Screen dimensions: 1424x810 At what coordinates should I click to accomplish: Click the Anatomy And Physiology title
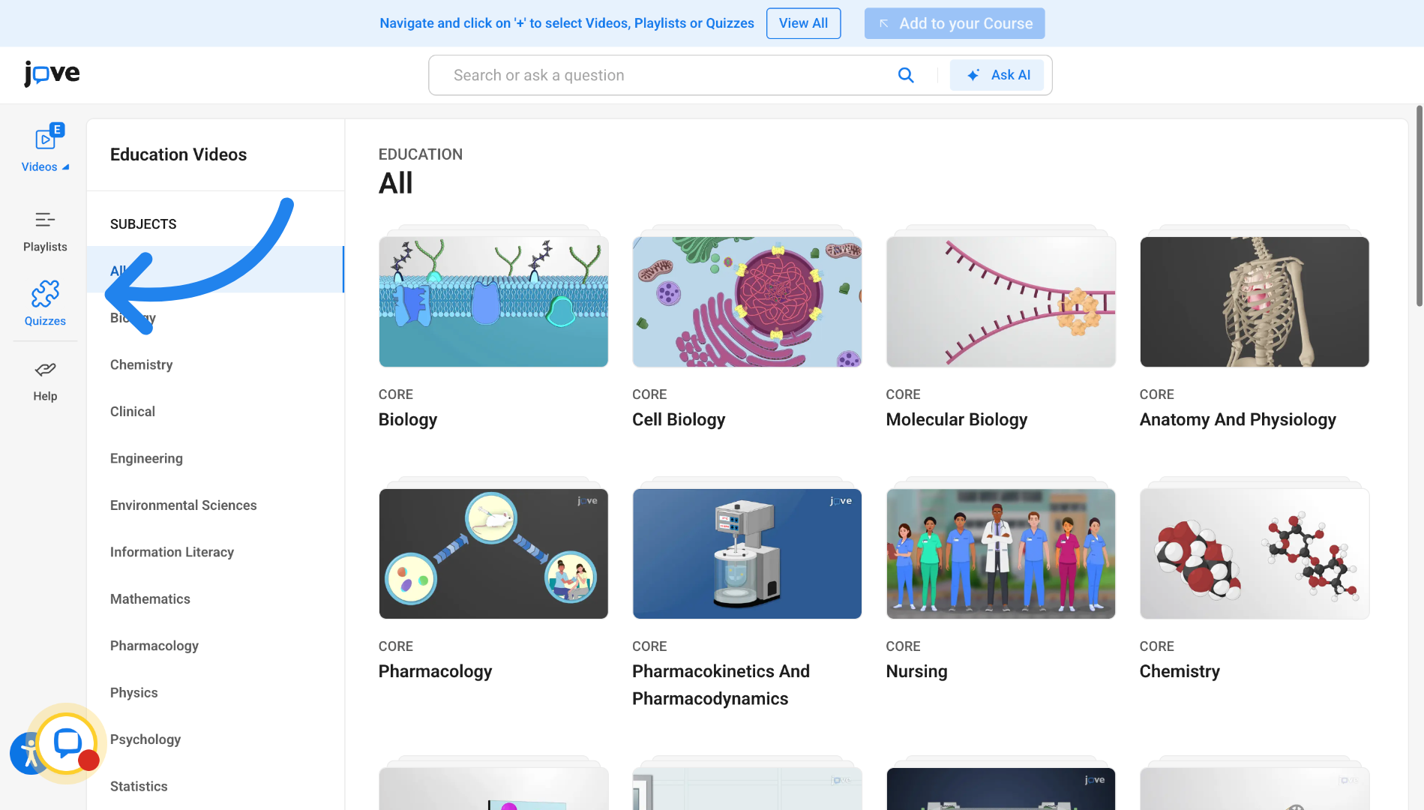1238,420
